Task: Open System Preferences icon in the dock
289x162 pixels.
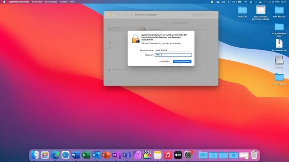Action: click(x=188, y=155)
